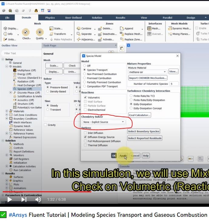Click the mesh Check icon
The height and width of the screenshot is (221, 209).
tap(26, 32)
